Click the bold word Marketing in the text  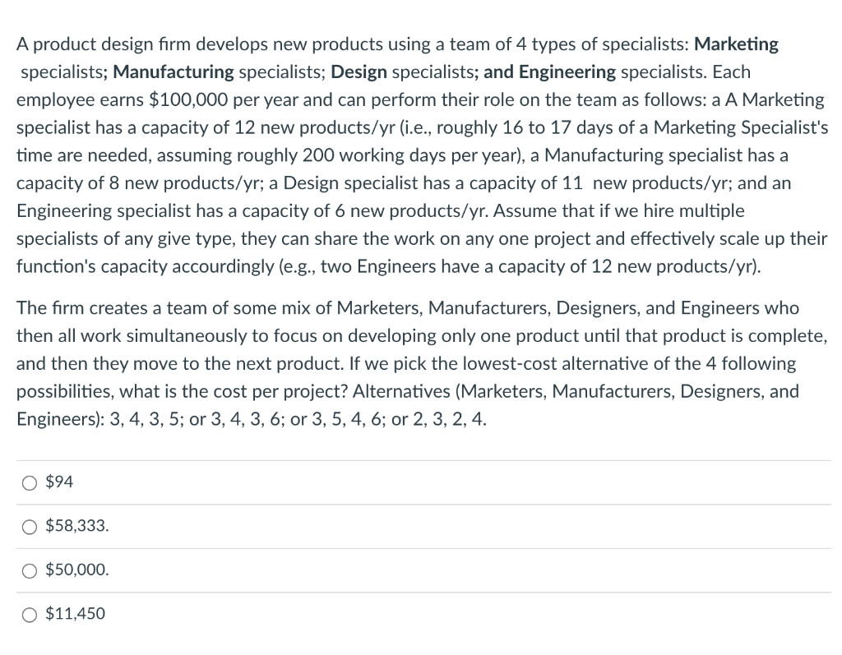pos(735,44)
